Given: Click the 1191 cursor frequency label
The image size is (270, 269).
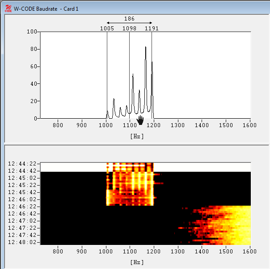Looking at the screenshot, I should click(x=152, y=29).
